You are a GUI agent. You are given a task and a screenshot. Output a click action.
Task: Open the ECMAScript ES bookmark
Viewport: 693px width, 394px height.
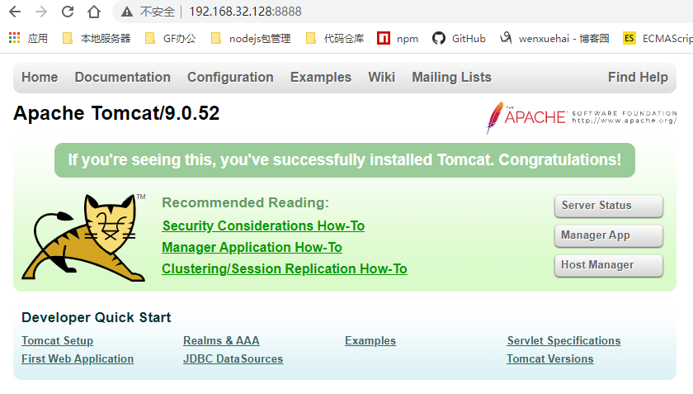tap(658, 39)
